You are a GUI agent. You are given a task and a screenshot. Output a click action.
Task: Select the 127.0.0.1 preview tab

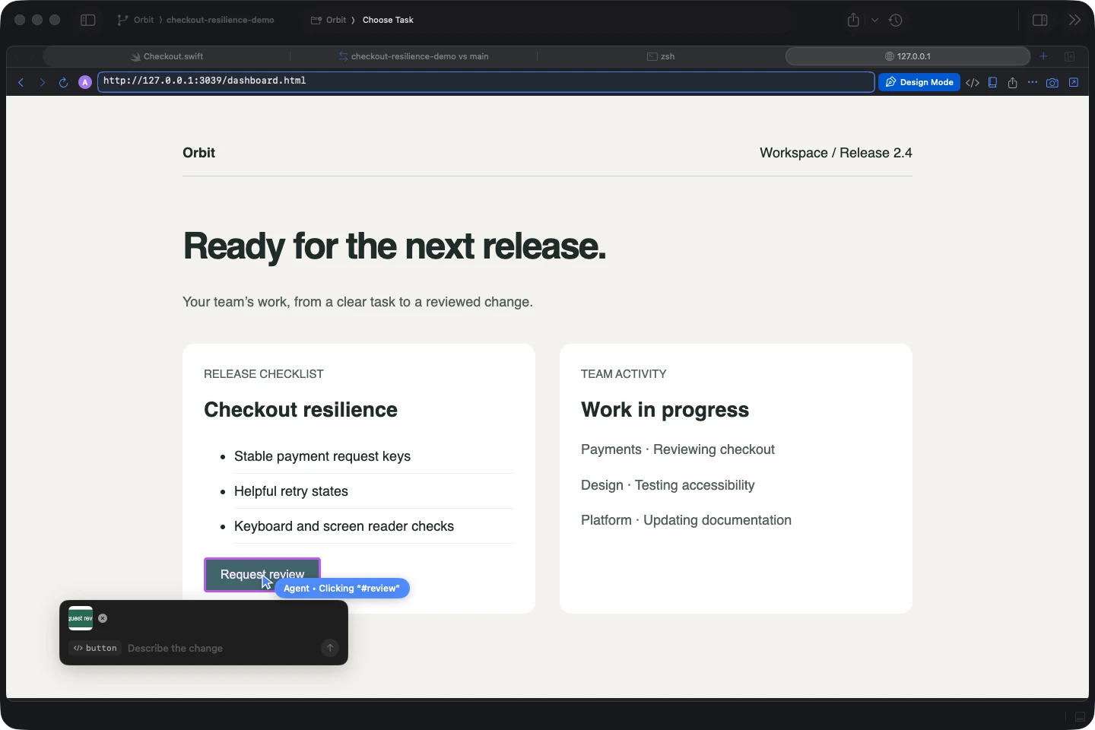(908, 56)
